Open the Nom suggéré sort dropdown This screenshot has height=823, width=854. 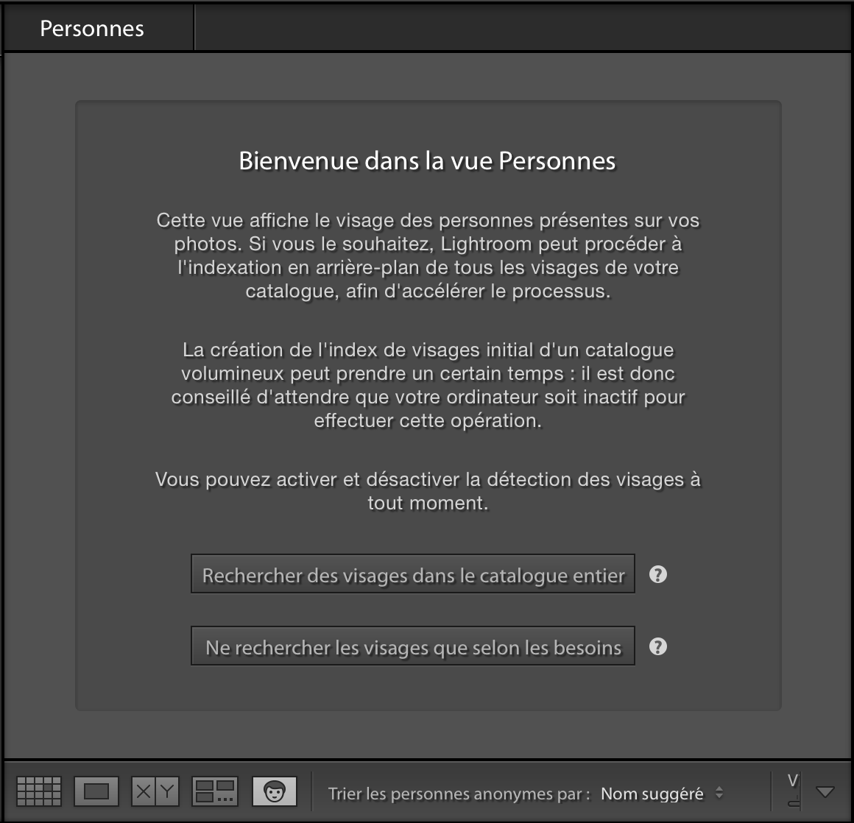click(655, 794)
